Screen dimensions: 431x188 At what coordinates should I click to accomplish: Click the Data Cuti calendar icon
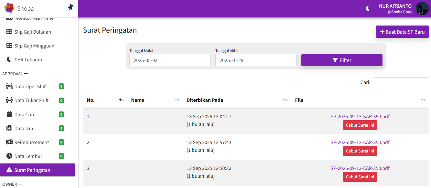9,114
